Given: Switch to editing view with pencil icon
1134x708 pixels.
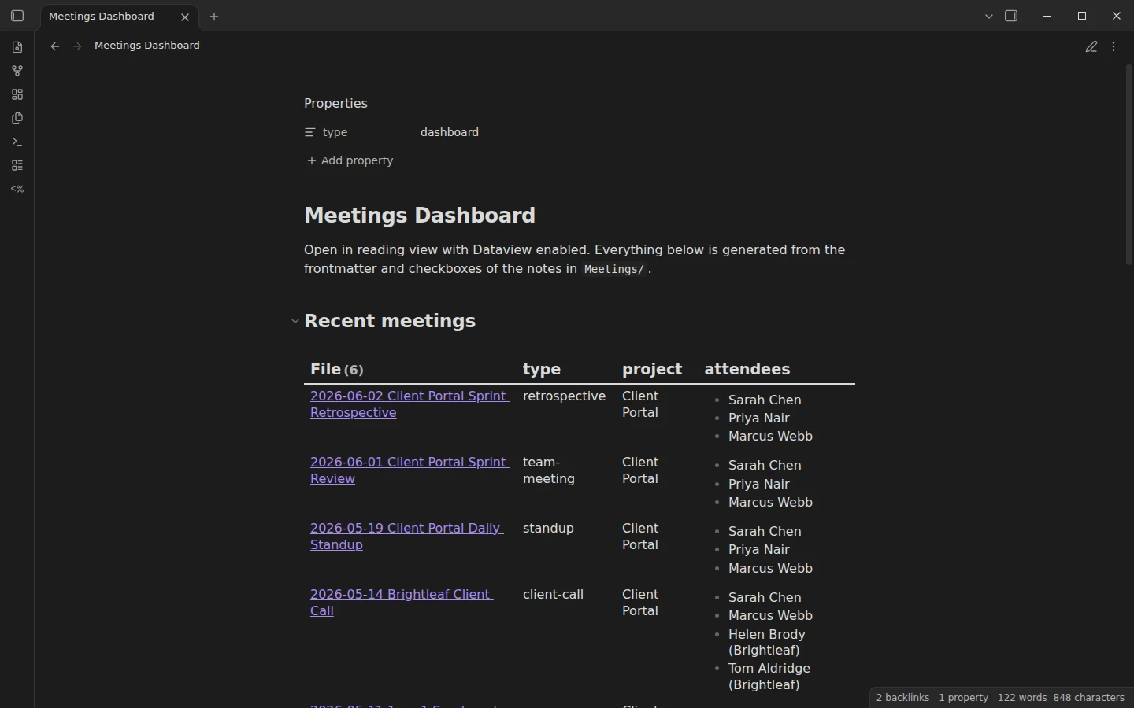Looking at the screenshot, I should [1091, 47].
